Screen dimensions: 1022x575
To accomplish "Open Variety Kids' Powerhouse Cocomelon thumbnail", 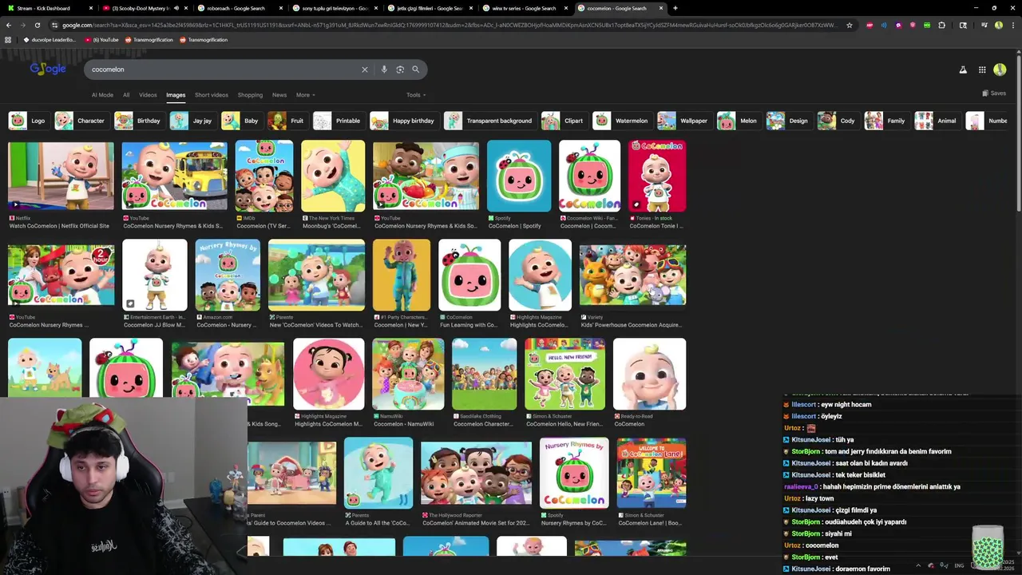I will coord(632,275).
